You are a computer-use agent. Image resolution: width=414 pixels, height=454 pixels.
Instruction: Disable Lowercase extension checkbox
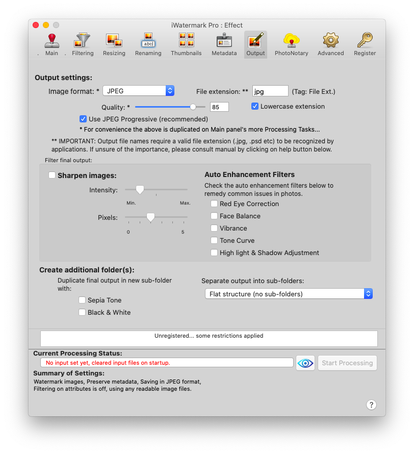coord(254,106)
